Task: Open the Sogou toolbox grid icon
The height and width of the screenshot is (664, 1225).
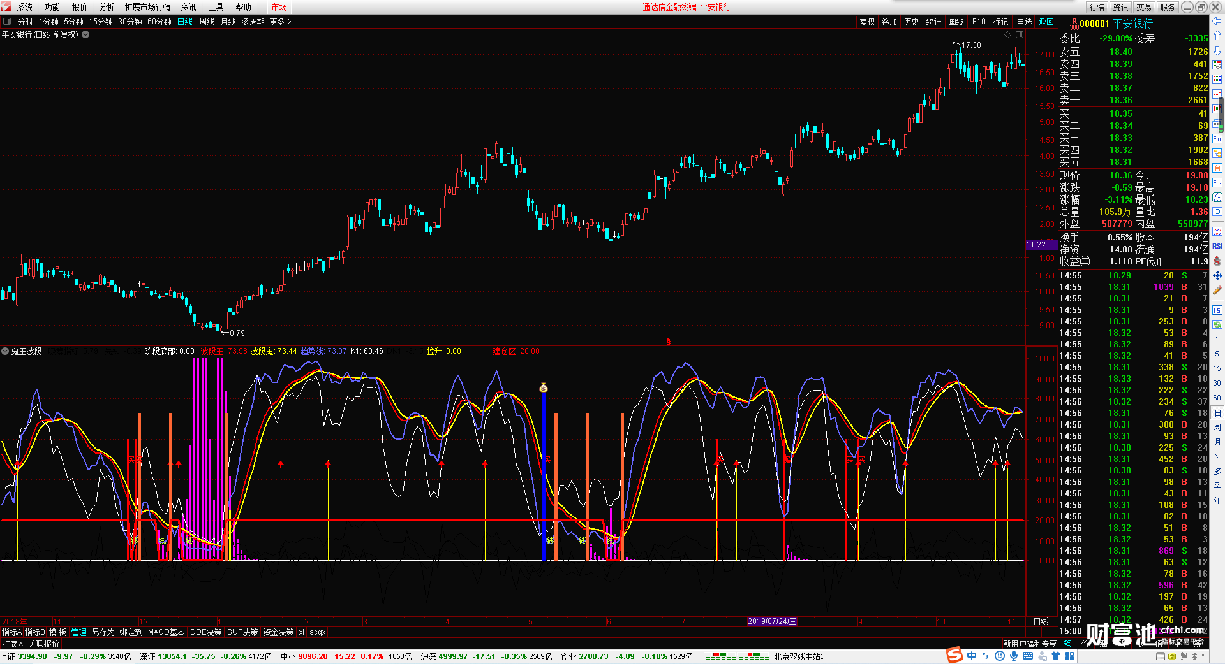Action: 1070,656
